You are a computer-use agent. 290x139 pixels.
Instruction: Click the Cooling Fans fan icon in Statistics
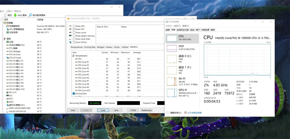(x=74, y=94)
